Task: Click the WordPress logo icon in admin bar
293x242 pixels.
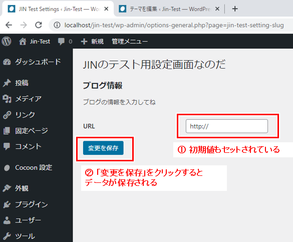Action: (x=7, y=41)
